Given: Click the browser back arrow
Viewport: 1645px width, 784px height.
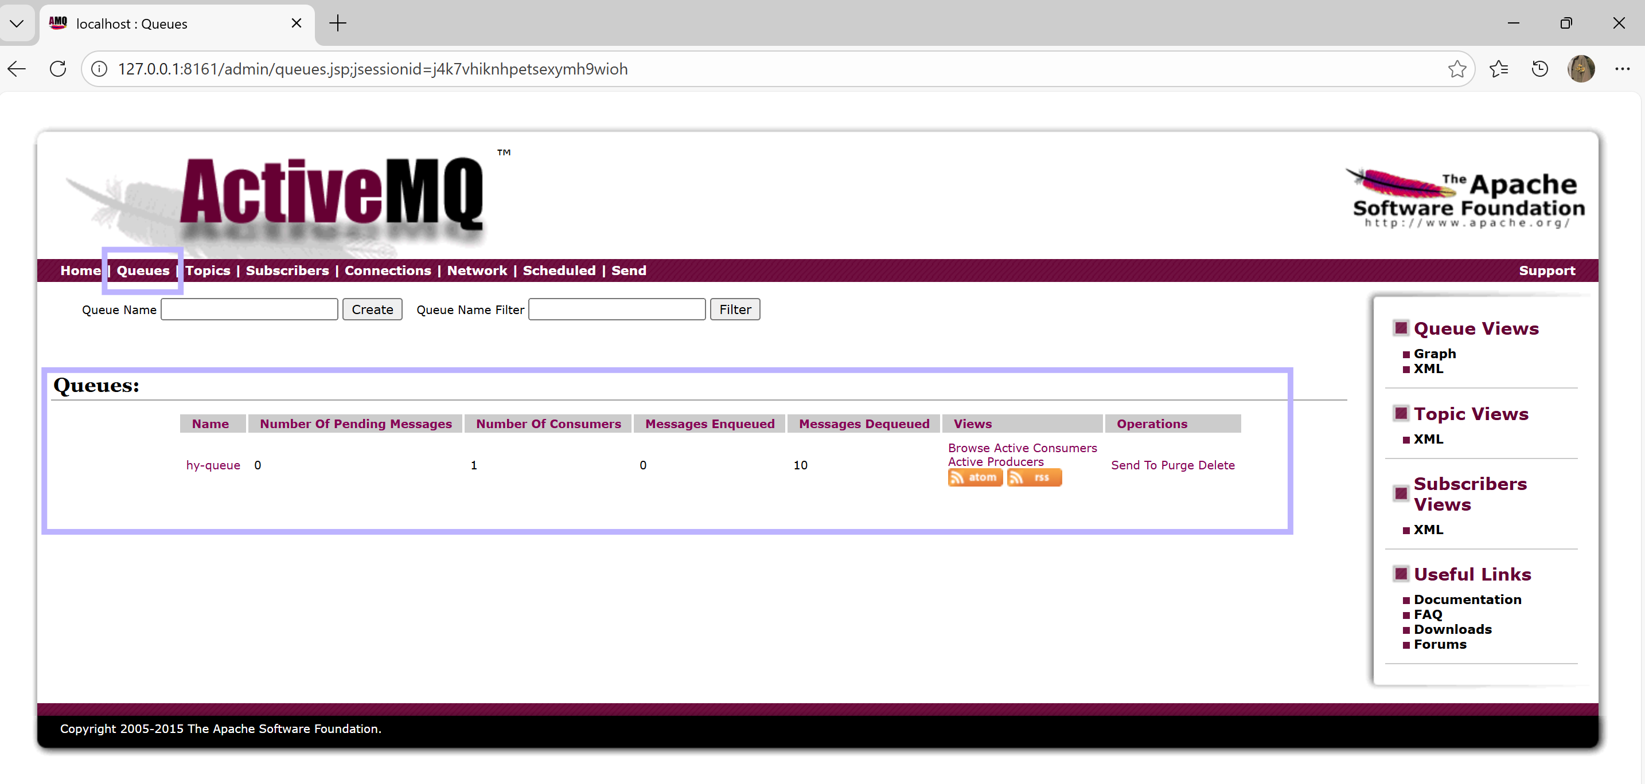Looking at the screenshot, I should pyautogui.click(x=17, y=69).
